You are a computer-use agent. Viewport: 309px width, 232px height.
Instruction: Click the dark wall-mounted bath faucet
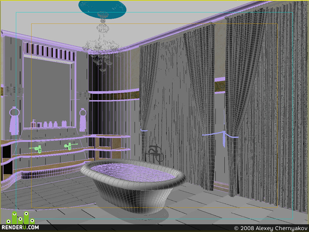point(153,152)
